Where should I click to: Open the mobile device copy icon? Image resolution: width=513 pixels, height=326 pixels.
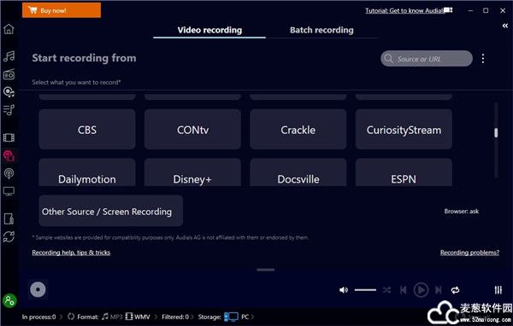coord(9,218)
